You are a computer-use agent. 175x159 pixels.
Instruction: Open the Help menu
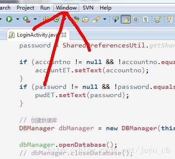[105, 8]
